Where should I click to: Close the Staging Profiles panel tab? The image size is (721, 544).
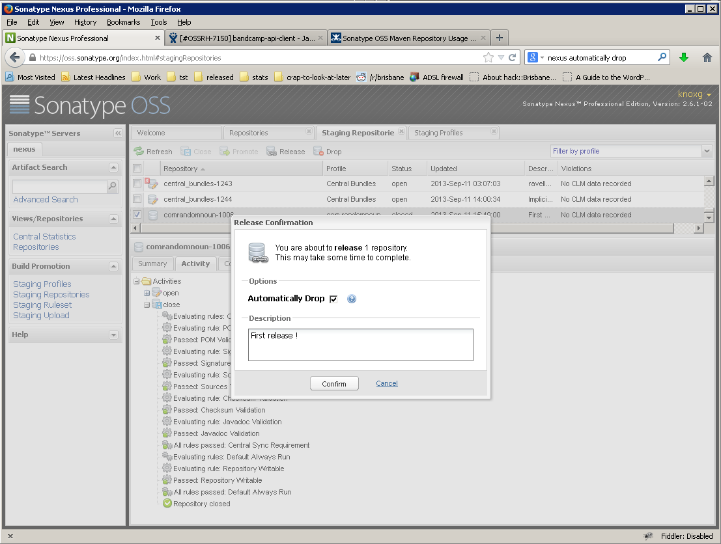point(494,131)
